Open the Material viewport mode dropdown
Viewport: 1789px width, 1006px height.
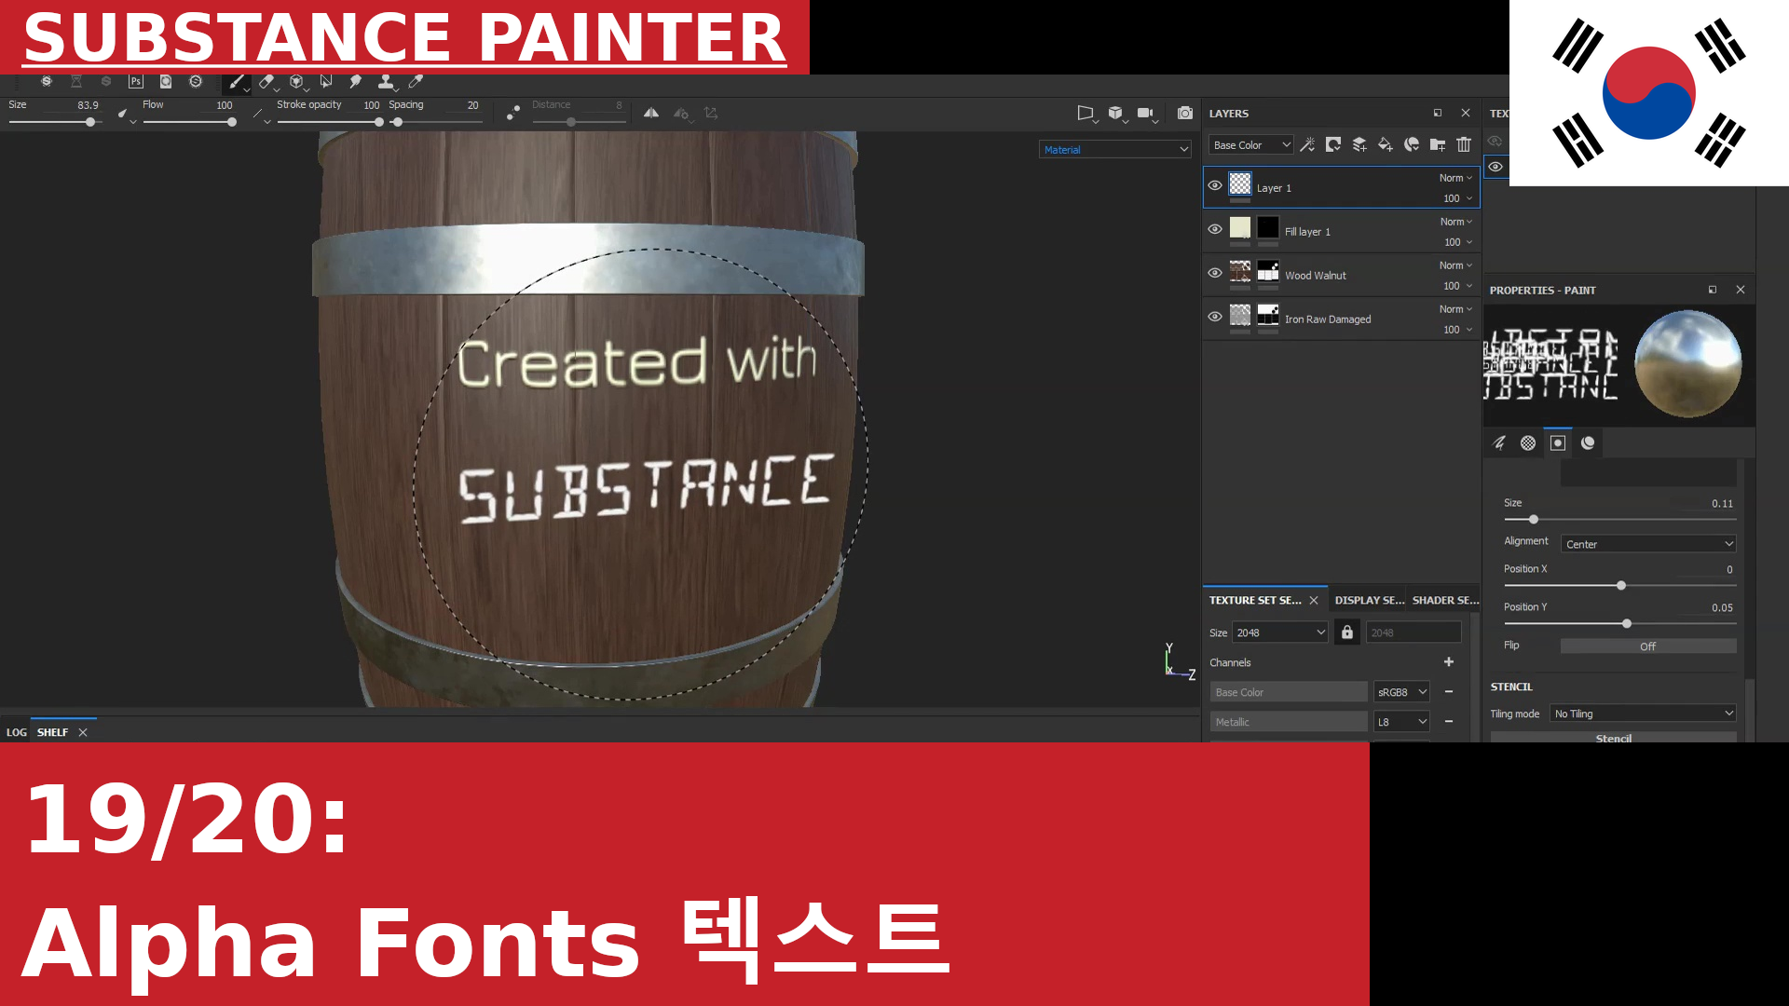pyautogui.click(x=1114, y=149)
